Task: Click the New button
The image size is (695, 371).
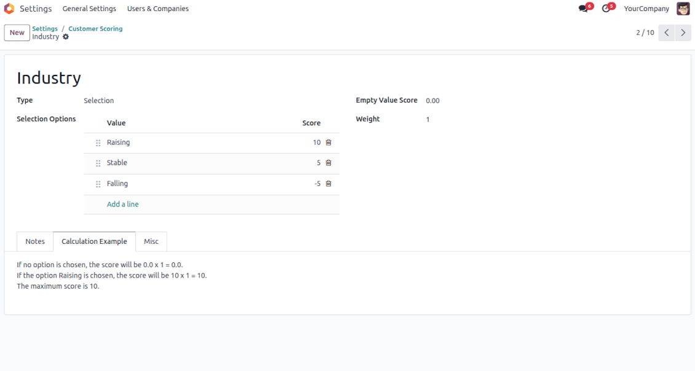Action: 17,33
